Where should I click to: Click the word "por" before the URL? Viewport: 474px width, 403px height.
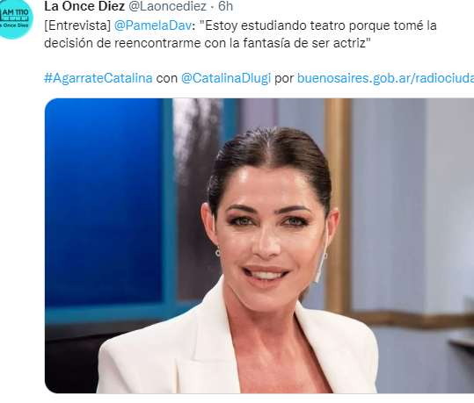point(284,79)
